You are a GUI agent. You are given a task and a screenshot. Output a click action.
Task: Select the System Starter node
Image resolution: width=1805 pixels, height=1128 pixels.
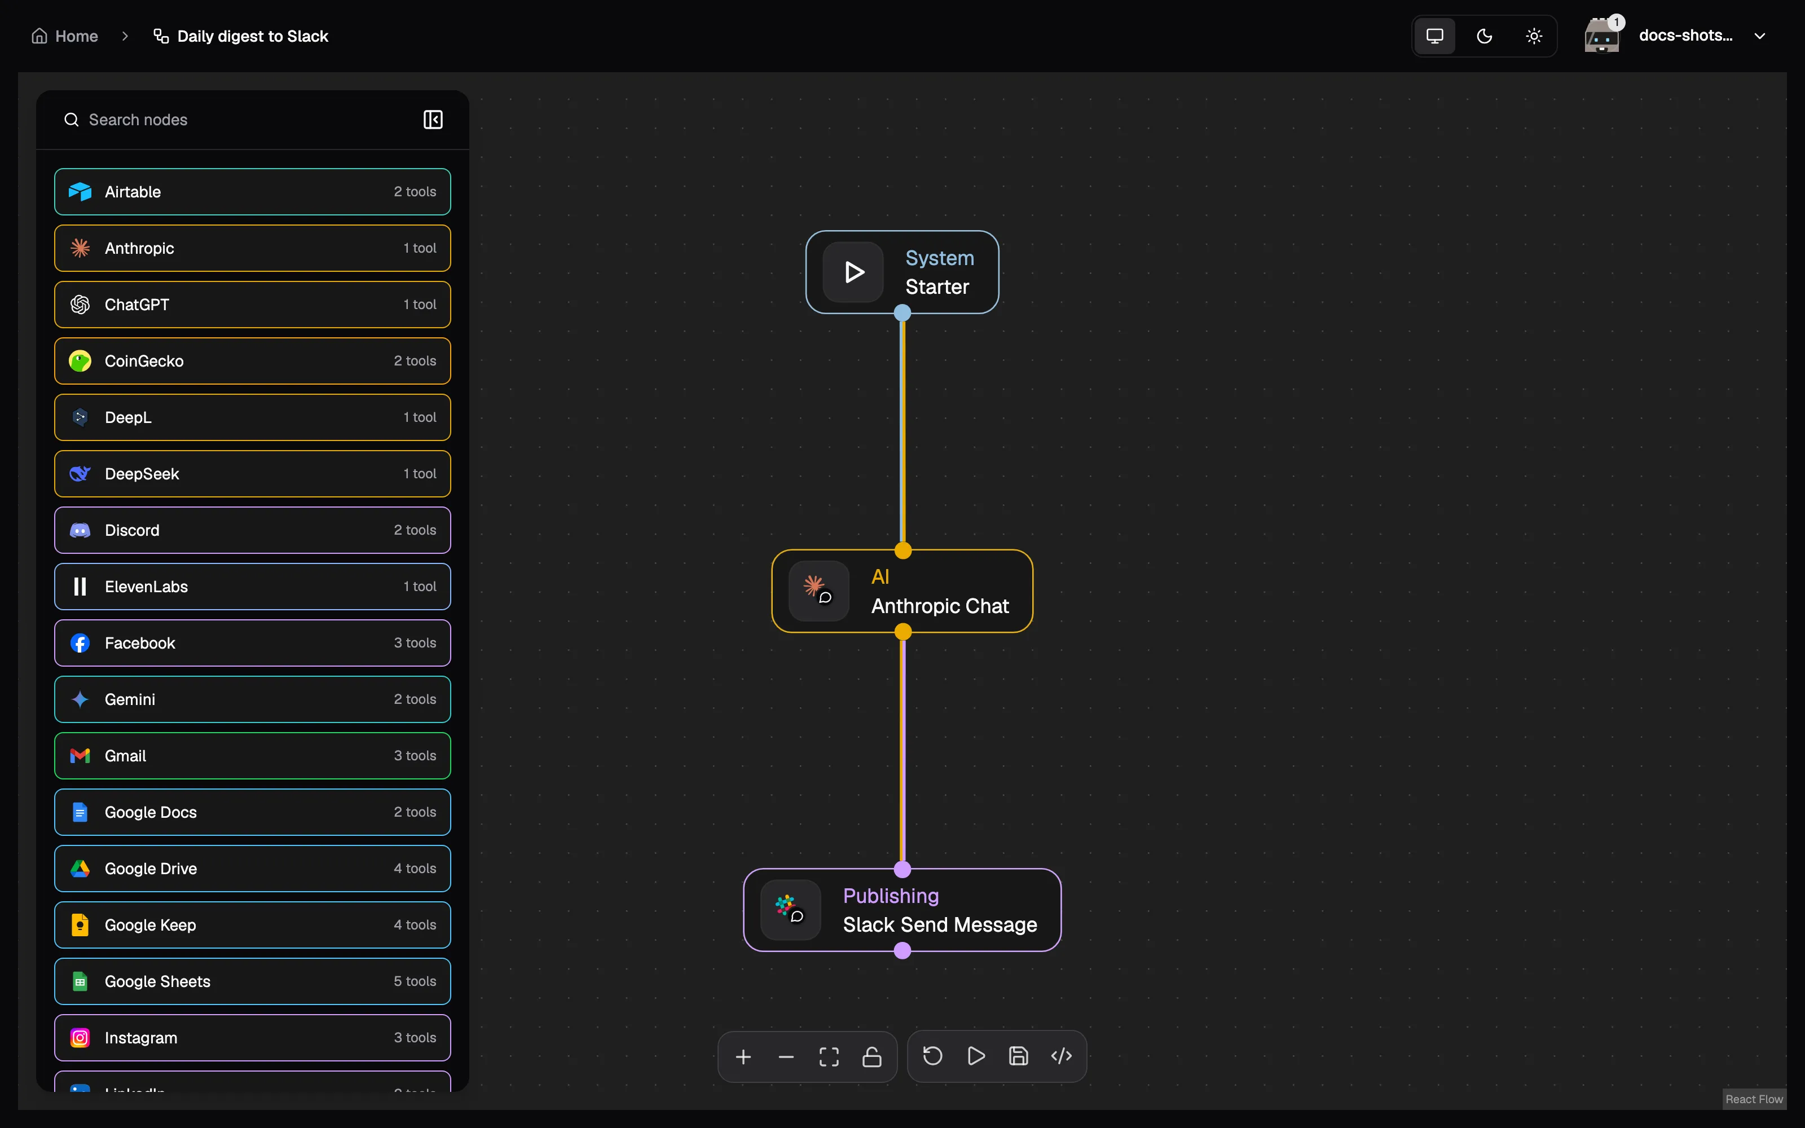tap(902, 272)
